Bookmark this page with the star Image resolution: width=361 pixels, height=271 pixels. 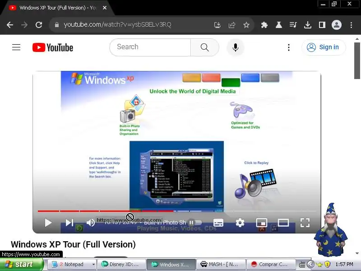[x=246, y=25]
